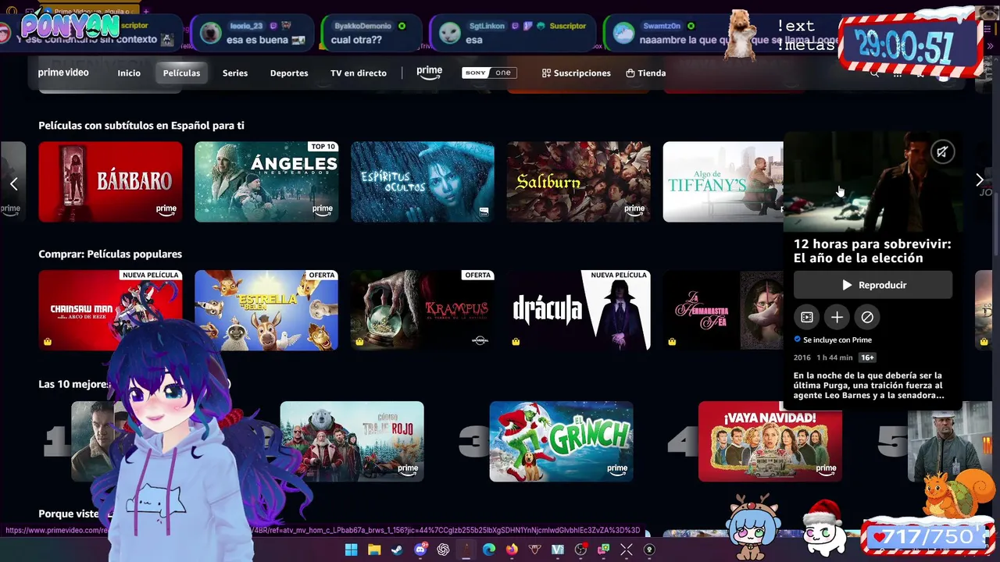Screen dimensions: 1000x562
Task: Launch Steam from the taskbar
Action: coord(397,550)
